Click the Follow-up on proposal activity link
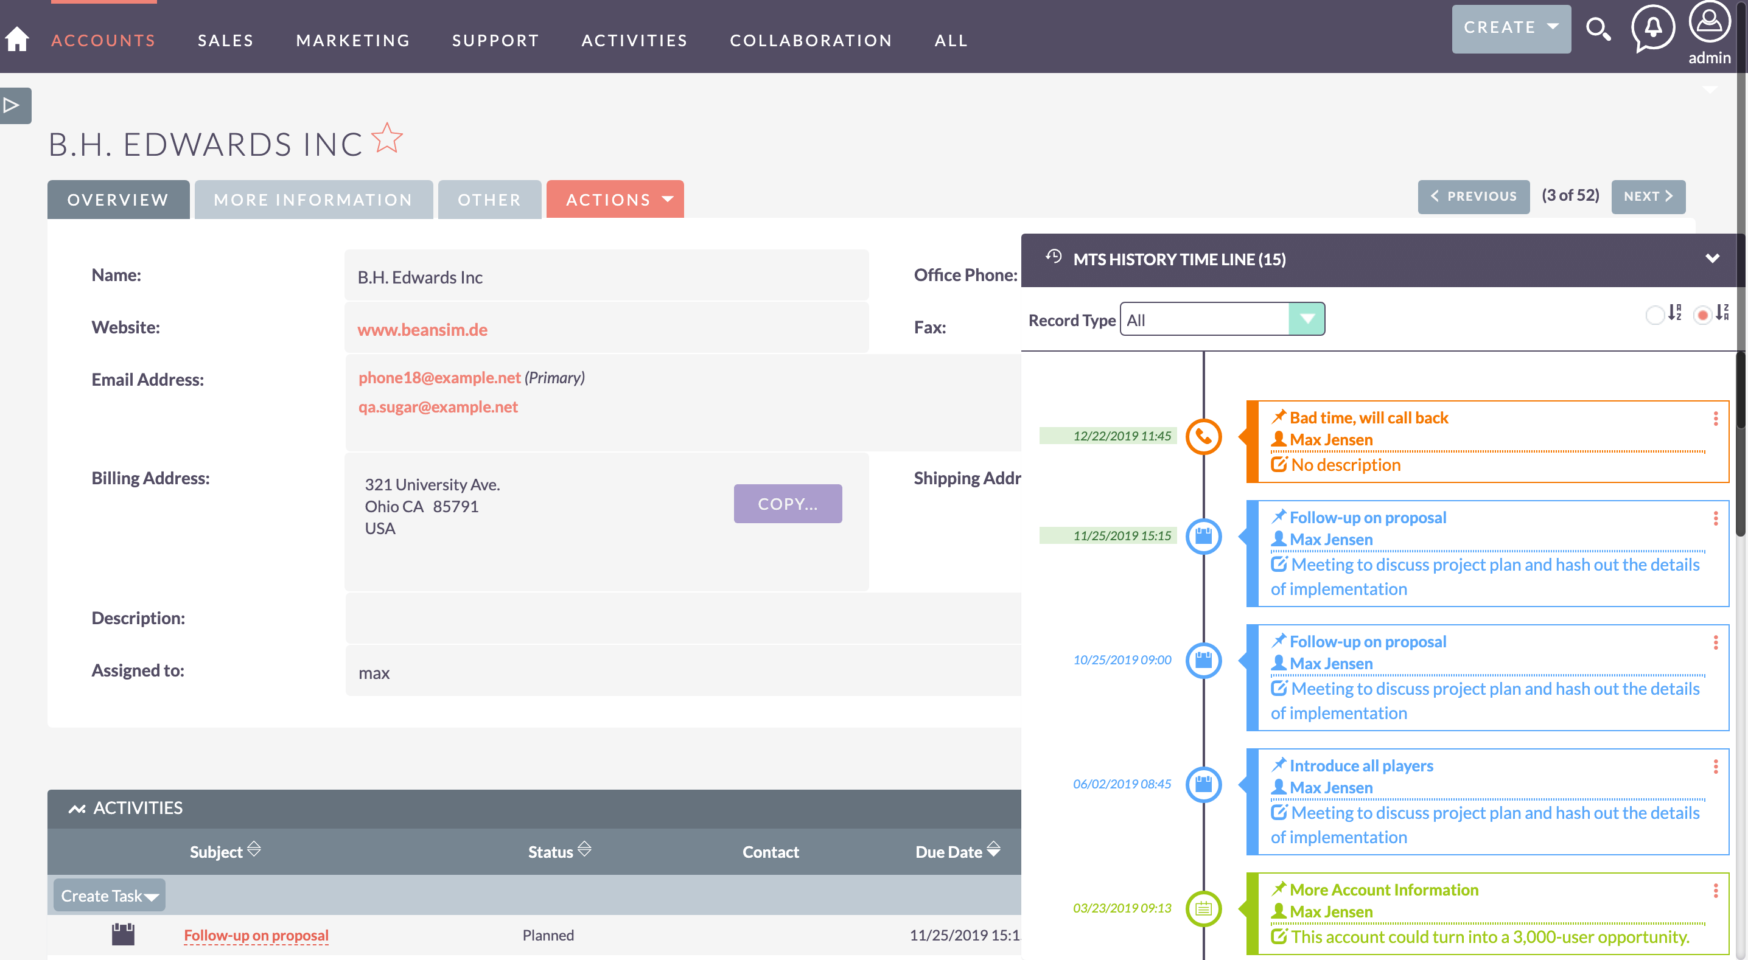This screenshot has width=1748, height=960. coord(256,934)
